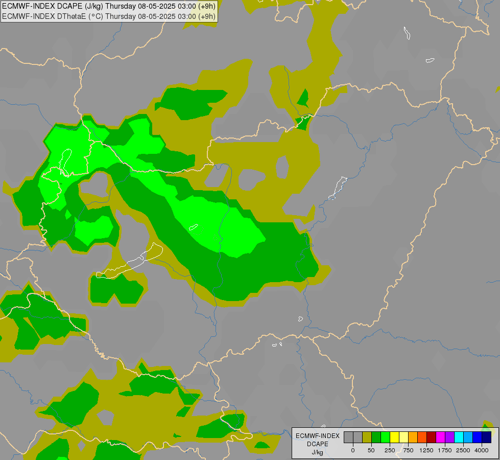This screenshot has width=500, height=460.
Task: Choose the dark red legend swatch
Action: pyautogui.click(x=432, y=438)
